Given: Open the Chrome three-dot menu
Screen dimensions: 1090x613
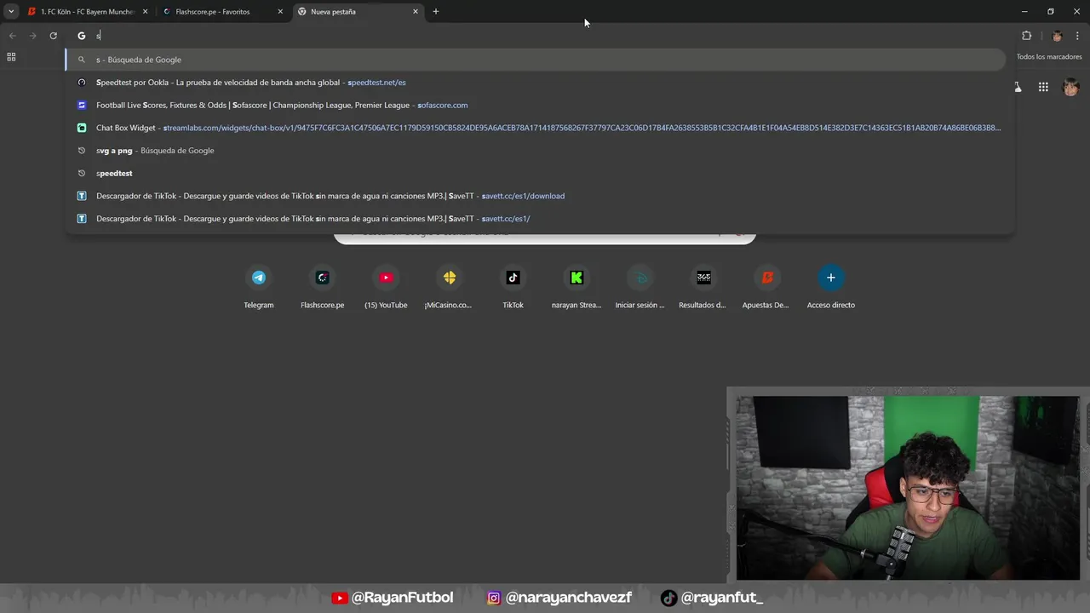Looking at the screenshot, I should point(1078,36).
